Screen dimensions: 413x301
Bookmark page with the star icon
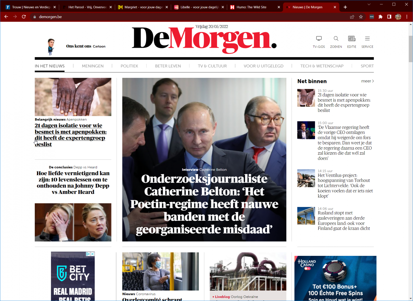(361, 17)
